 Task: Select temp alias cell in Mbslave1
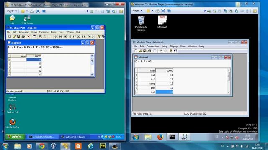[x=147, y=83]
